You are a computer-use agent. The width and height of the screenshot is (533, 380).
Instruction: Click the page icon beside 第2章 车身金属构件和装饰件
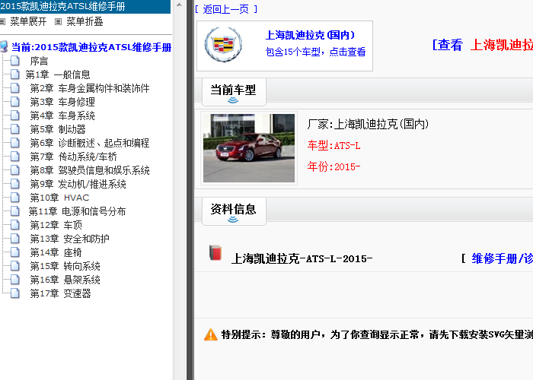[15, 88]
